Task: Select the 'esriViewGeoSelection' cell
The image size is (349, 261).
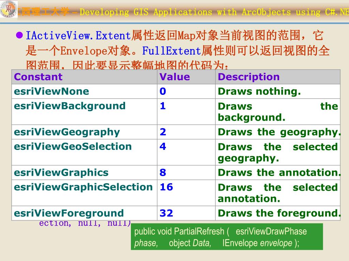Action: (x=85, y=152)
